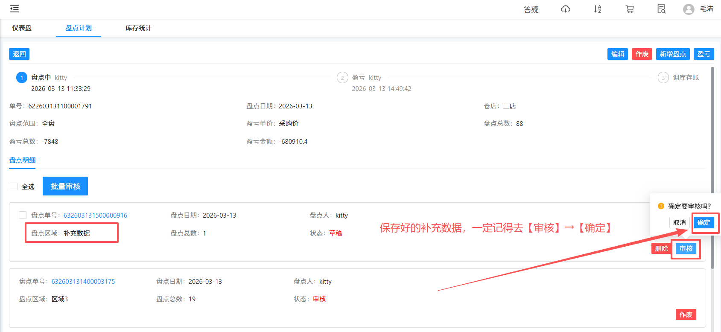Confirm the audit with 确定
This screenshot has width=721, height=332.
click(x=703, y=222)
